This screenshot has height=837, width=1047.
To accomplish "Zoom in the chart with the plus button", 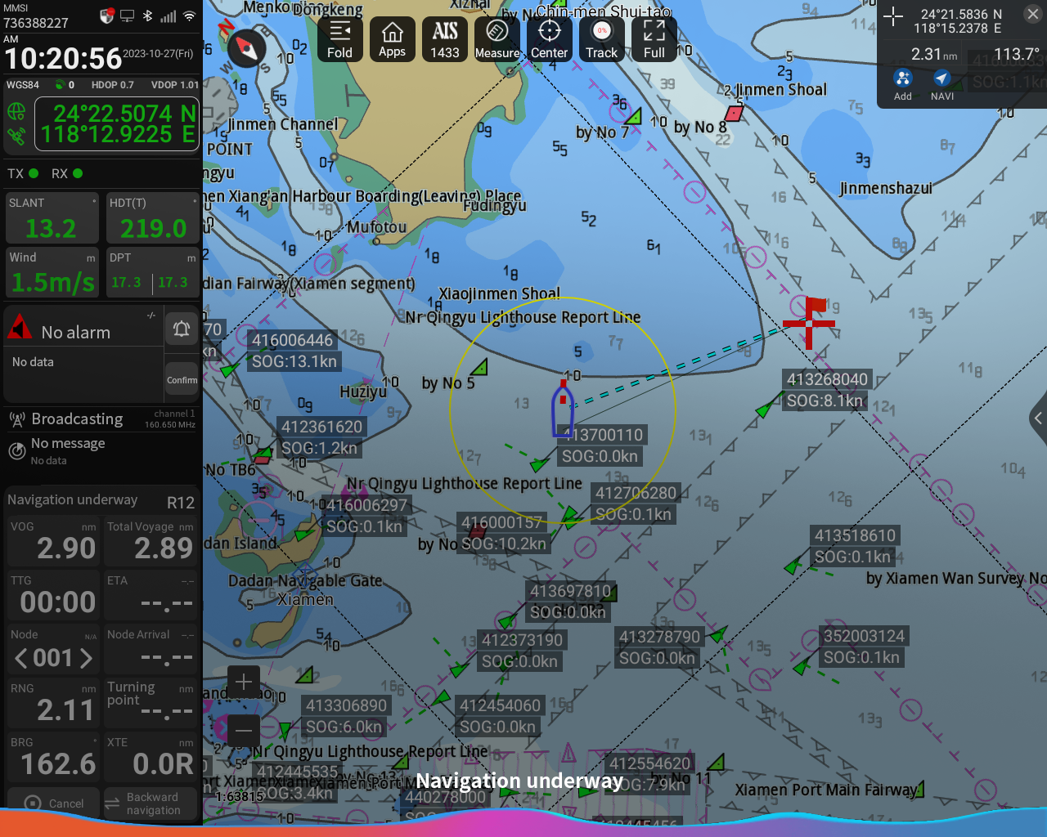I will [244, 681].
